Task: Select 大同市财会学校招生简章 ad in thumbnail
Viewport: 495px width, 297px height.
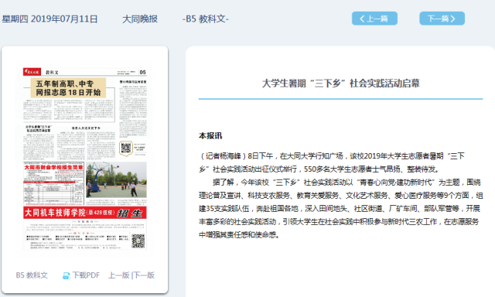Action: [53, 183]
